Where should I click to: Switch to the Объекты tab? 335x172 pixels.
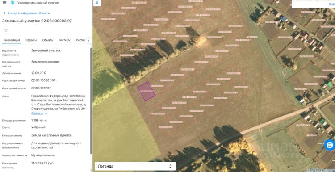[x=48, y=40]
